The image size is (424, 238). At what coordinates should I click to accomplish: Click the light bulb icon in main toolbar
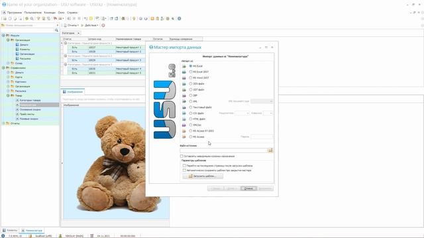(x=134, y=19)
